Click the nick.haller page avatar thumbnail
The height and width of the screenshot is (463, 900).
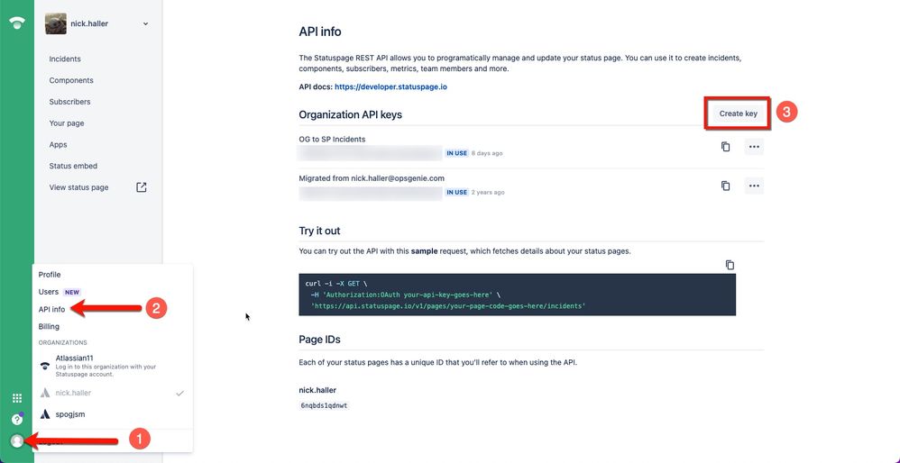56,23
